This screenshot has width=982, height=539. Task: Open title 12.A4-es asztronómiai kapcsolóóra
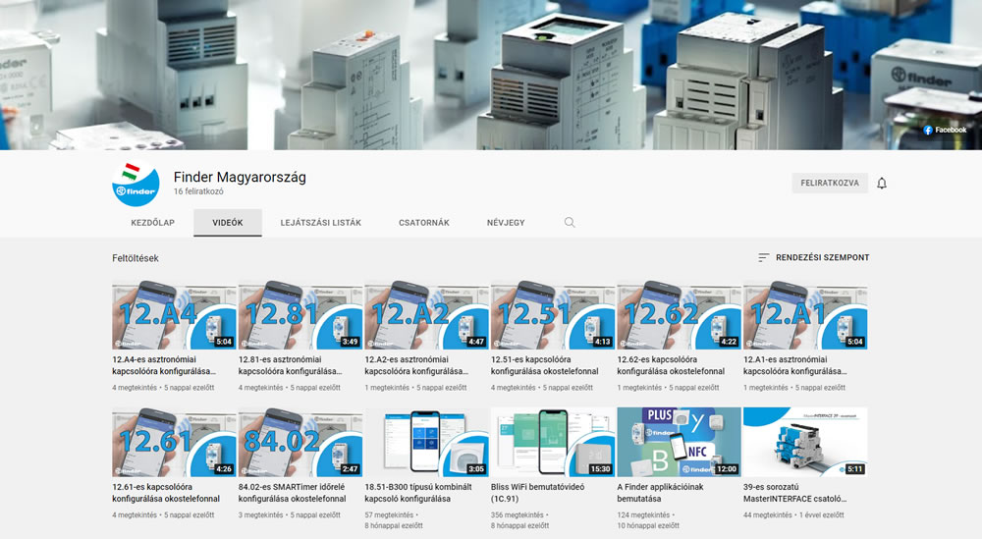pyautogui.click(x=164, y=365)
